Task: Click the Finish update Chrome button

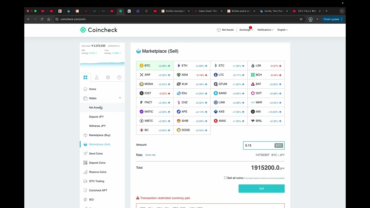Action: (x=332, y=19)
